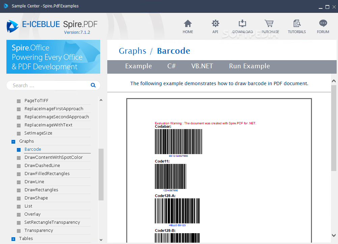This screenshot has height=244, width=338.
Task: Click the icon beside SetImageSize
Action: (19, 133)
